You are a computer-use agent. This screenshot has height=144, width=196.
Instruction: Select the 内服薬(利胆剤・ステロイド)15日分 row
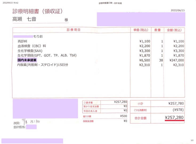tap(43, 65)
